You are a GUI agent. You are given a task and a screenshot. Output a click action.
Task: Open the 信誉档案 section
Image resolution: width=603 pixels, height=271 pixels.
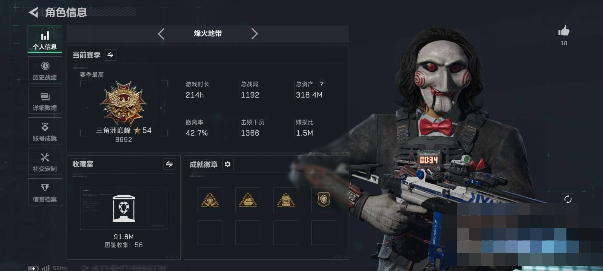coord(45,192)
